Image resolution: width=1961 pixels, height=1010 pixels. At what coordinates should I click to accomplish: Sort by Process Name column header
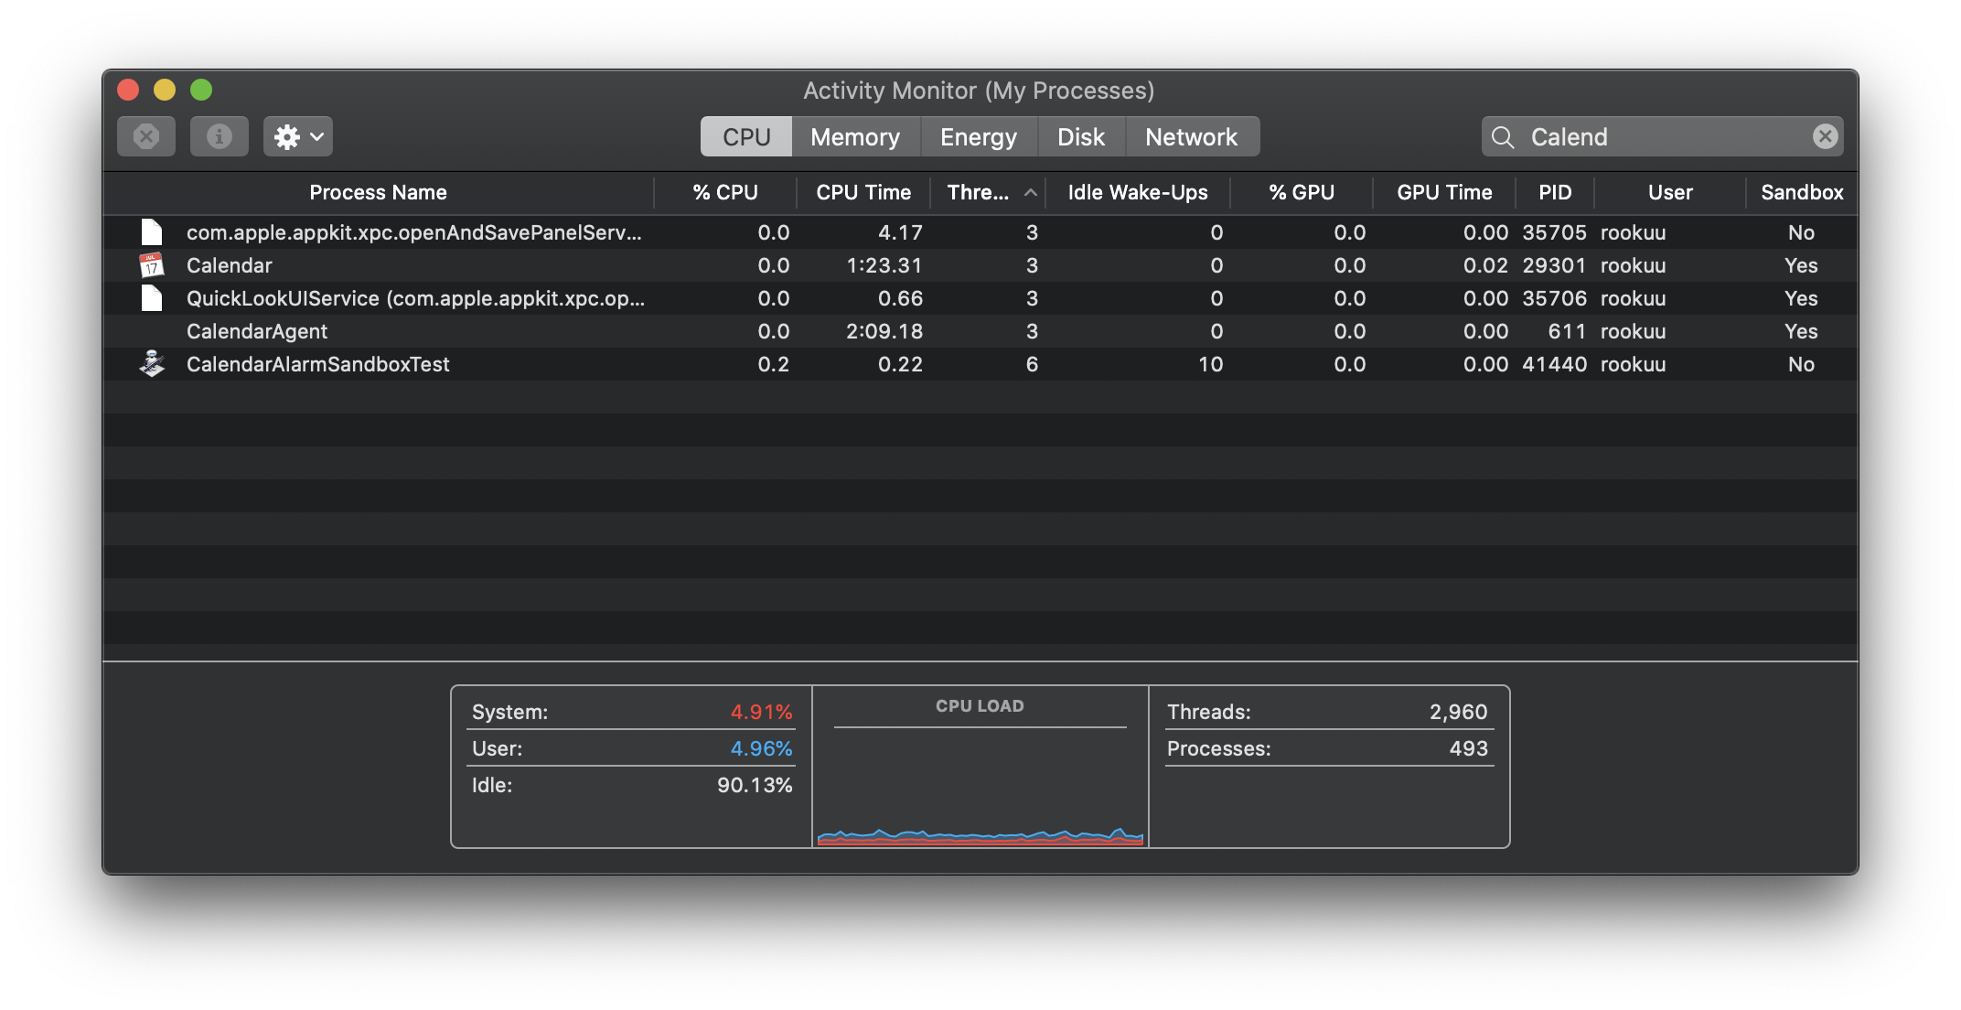(x=378, y=192)
